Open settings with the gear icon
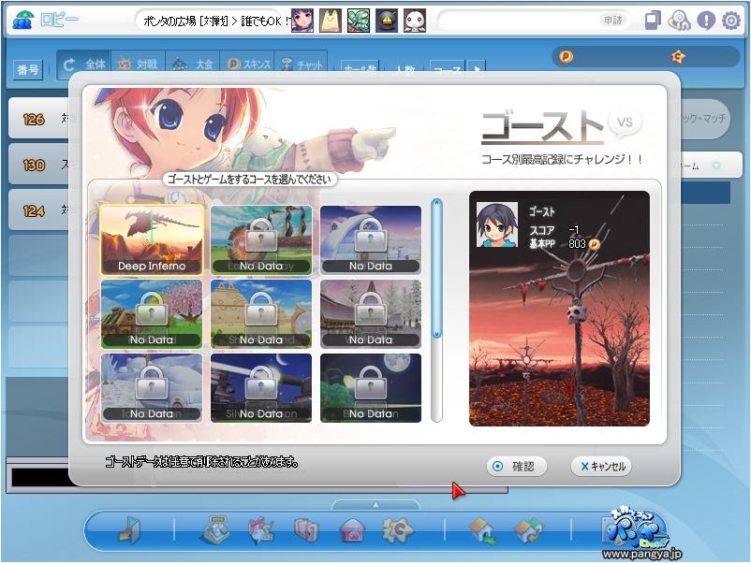The width and height of the screenshot is (751, 563). point(731,21)
